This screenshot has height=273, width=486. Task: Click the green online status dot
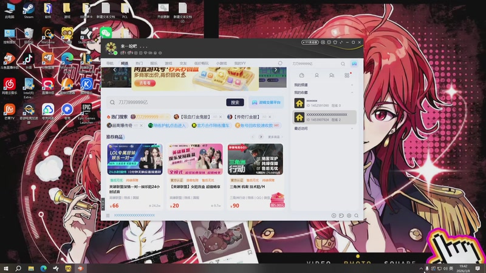coord(115,53)
